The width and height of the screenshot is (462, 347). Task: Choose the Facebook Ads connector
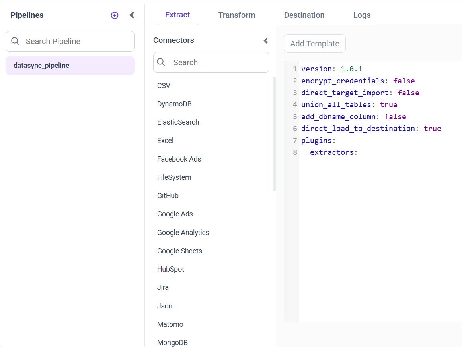coord(179,159)
